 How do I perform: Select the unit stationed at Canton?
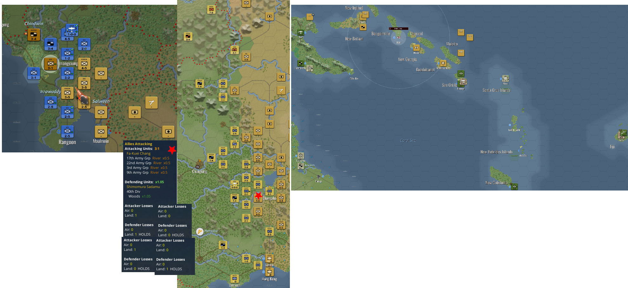(270, 259)
